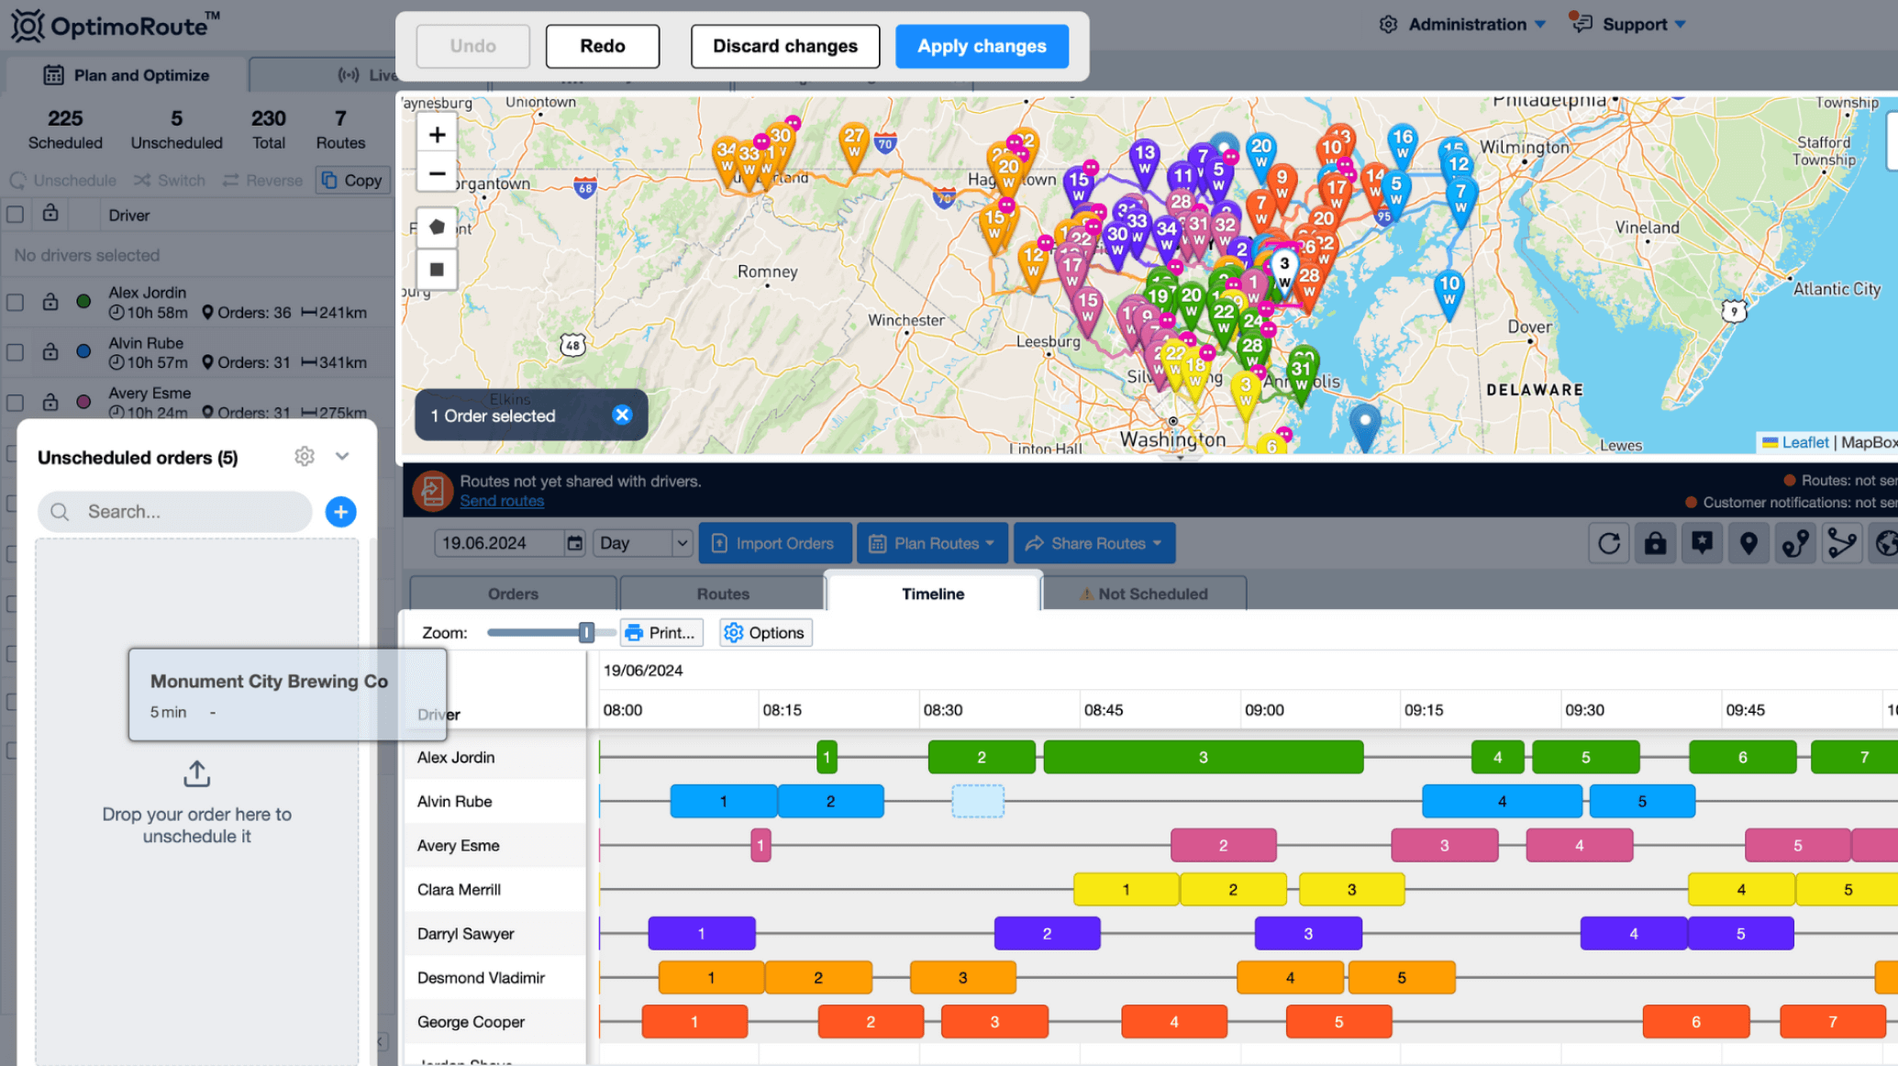
Task: Select the polygon selection tool on the map
Action: click(437, 226)
